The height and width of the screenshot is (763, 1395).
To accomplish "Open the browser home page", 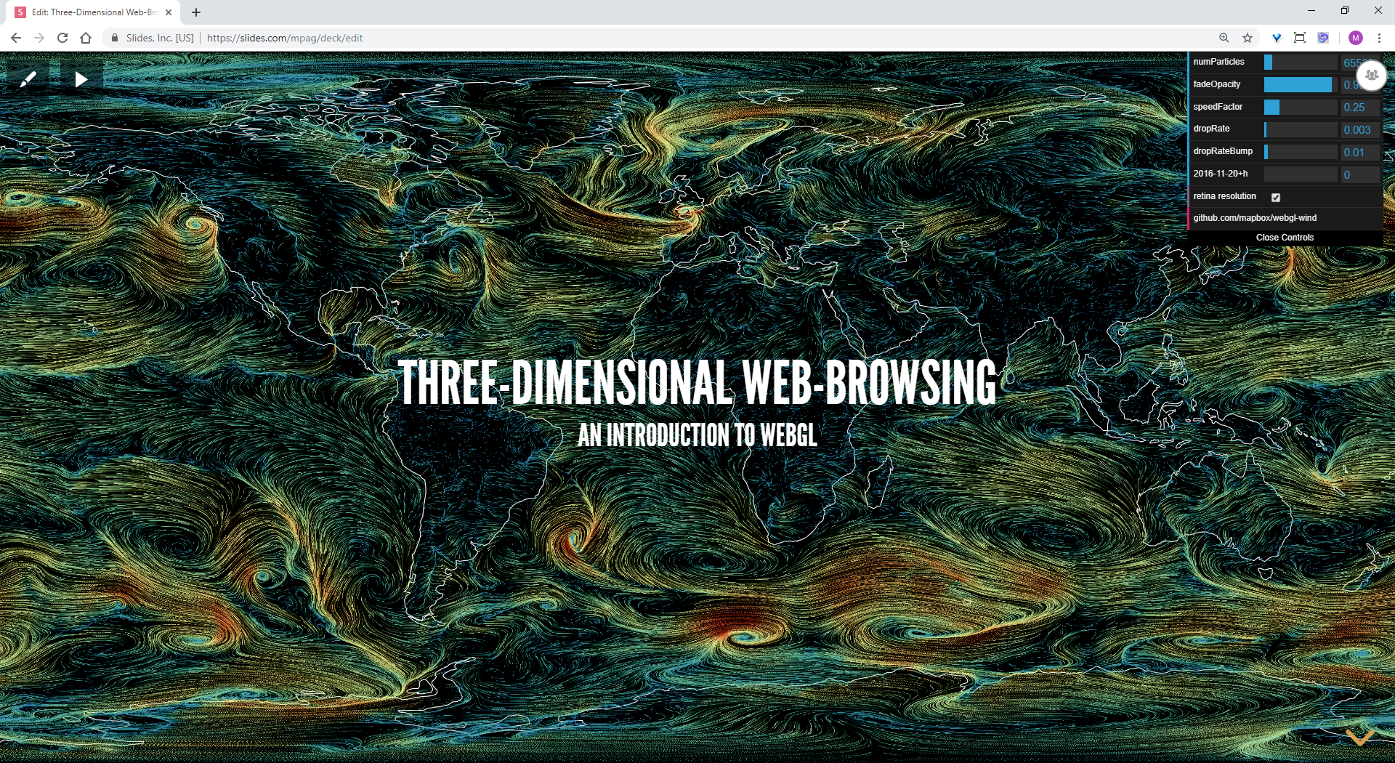I will point(86,38).
